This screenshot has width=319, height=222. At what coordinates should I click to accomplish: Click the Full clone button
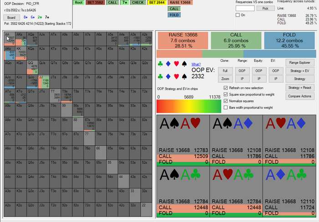[x=225, y=71]
